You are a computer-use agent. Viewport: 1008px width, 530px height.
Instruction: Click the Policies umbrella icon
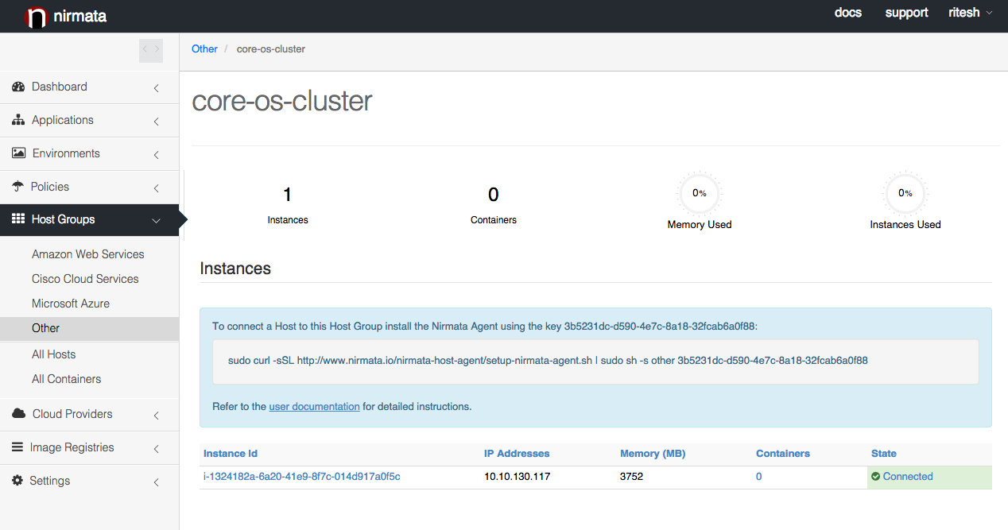[x=17, y=187]
